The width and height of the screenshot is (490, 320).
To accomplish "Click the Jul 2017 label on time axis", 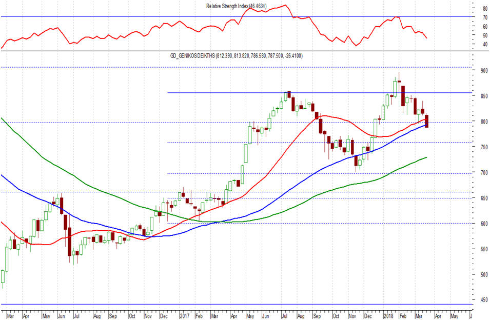I will coord(284,316).
